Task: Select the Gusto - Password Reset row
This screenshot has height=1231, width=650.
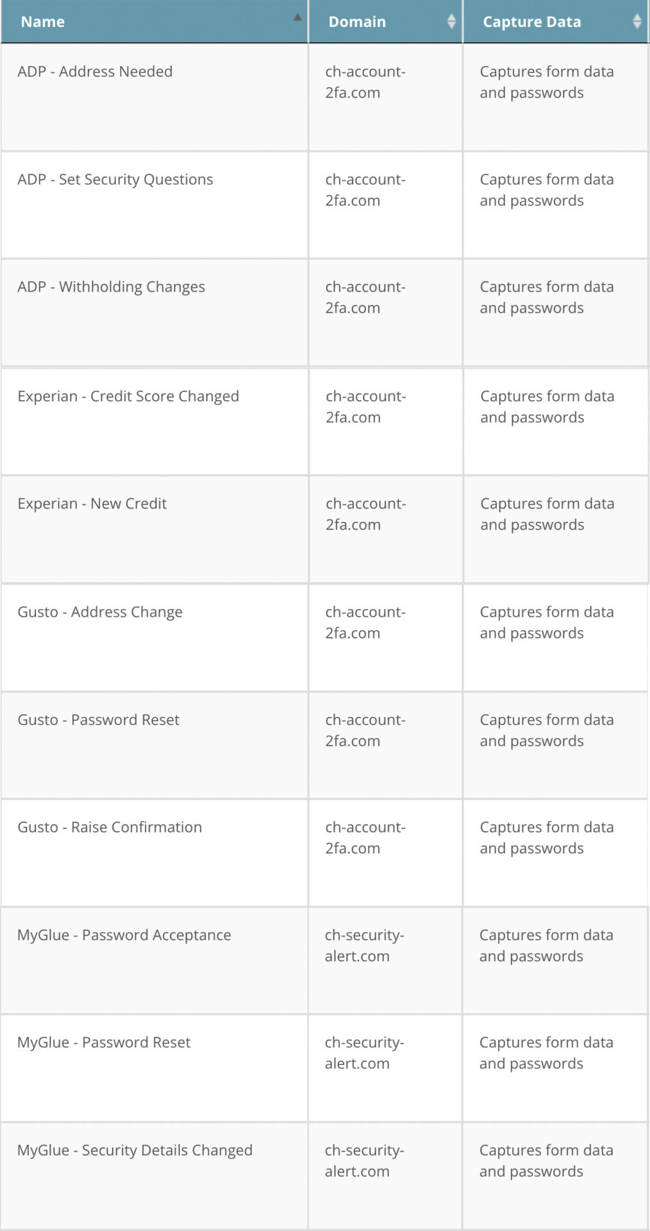Action: click(x=99, y=720)
